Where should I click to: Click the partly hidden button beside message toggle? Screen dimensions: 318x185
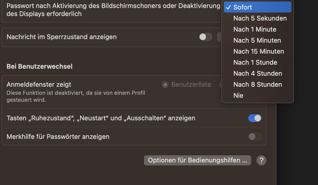tap(219, 37)
